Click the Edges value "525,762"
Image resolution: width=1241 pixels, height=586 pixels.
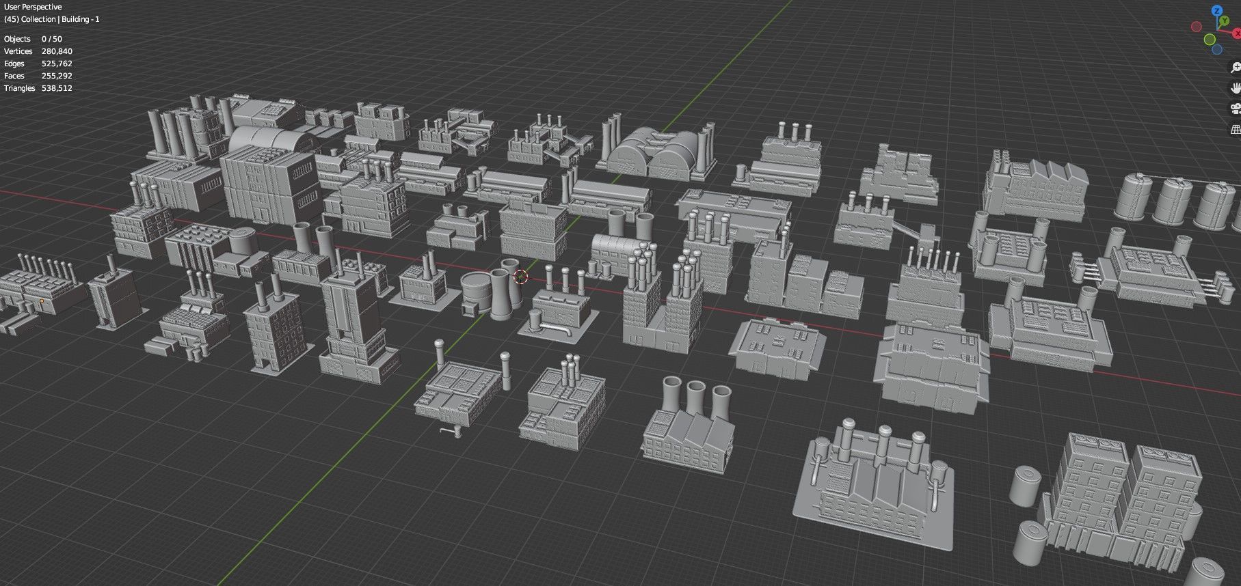pyautogui.click(x=57, y=64)
